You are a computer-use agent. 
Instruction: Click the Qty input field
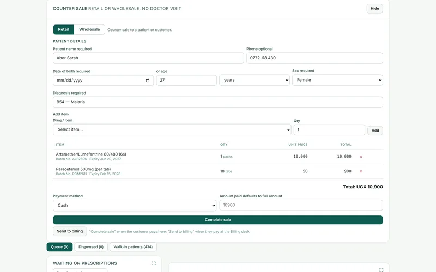tap(329, 130)
